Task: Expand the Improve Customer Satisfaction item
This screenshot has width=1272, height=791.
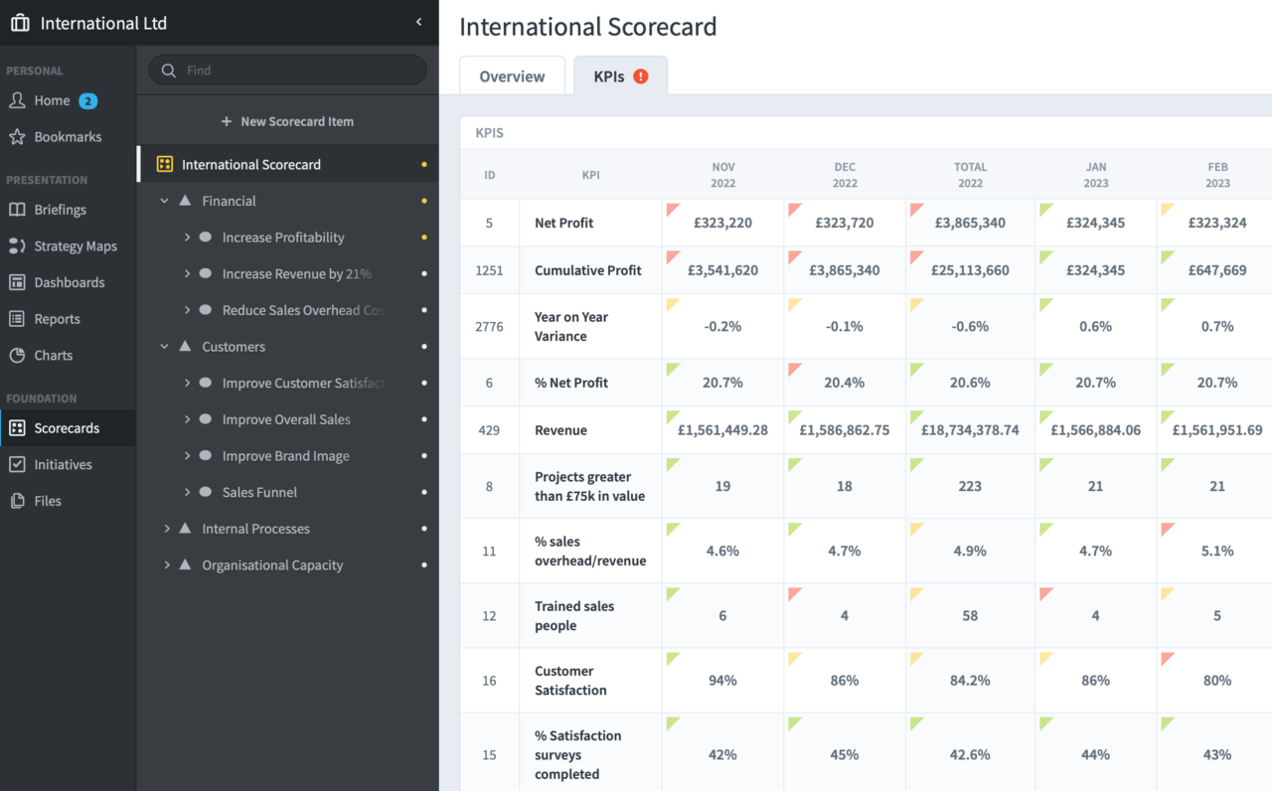Action: [188, 383]
